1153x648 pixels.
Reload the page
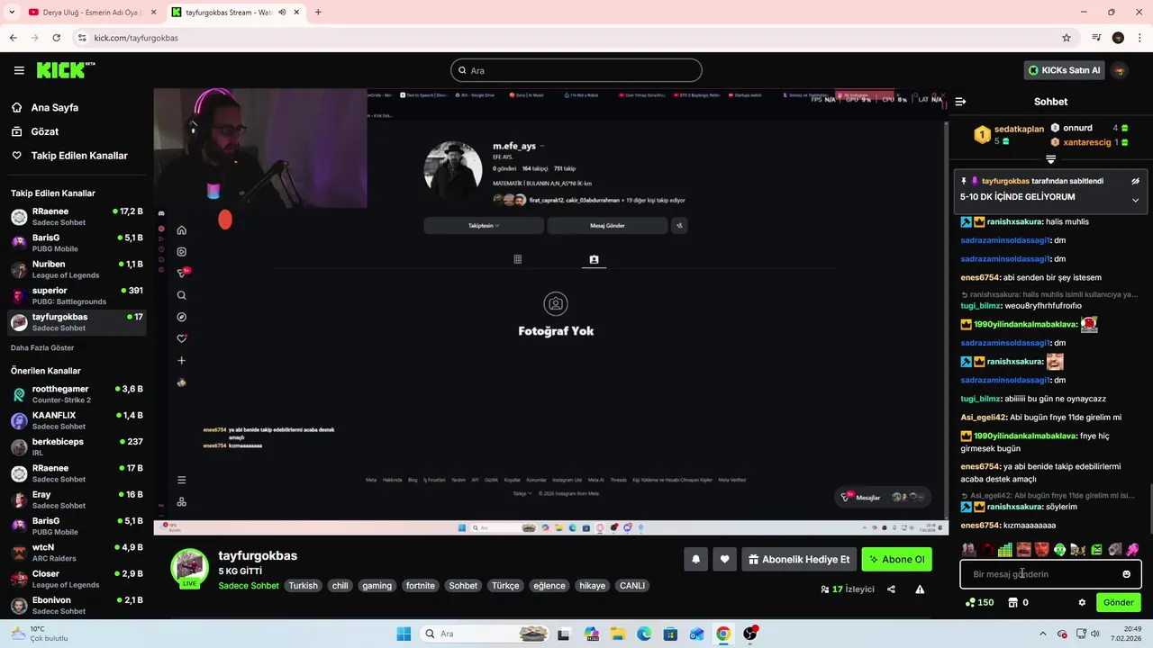tap(56, 38)
